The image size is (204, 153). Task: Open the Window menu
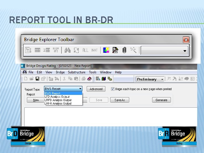(x=106, y=72)
